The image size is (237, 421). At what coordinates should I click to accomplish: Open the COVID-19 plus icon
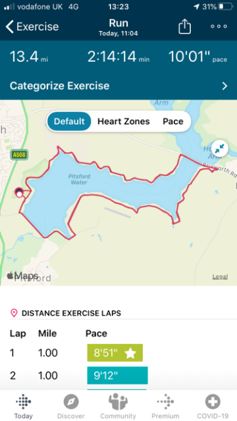pos(213,402)
